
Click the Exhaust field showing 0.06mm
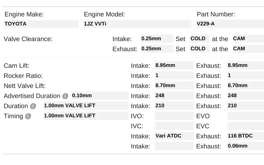coord(245,146)
